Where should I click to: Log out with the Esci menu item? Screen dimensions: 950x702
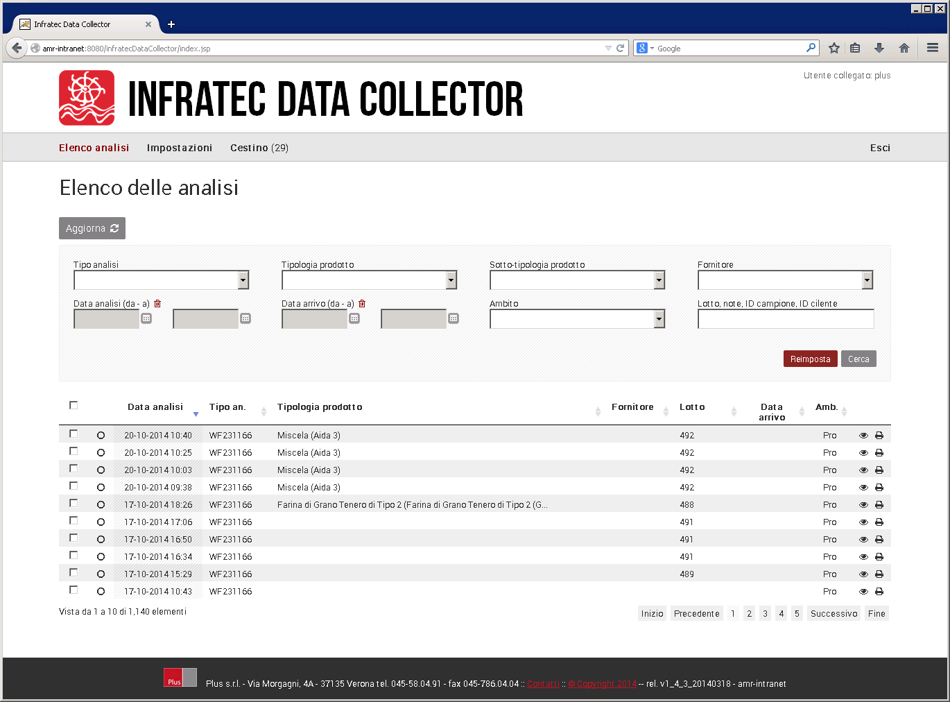[x=880, y=148]
